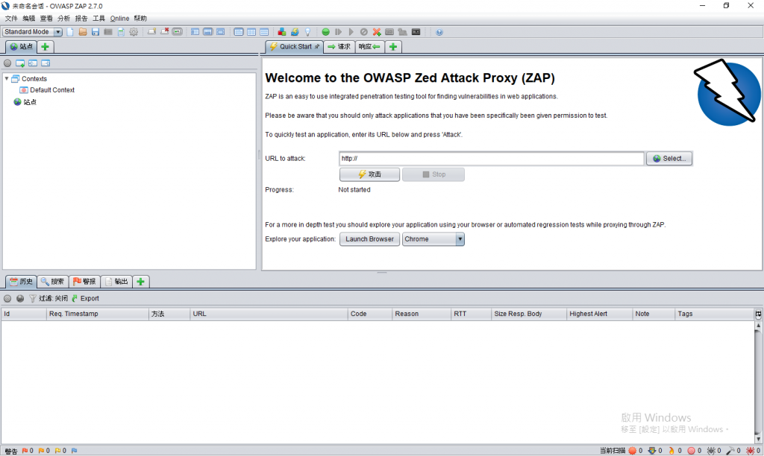
Task: Click the light bulb Show Hidden Fields icon
Action: pyautogui.click(x=307, y=32)
